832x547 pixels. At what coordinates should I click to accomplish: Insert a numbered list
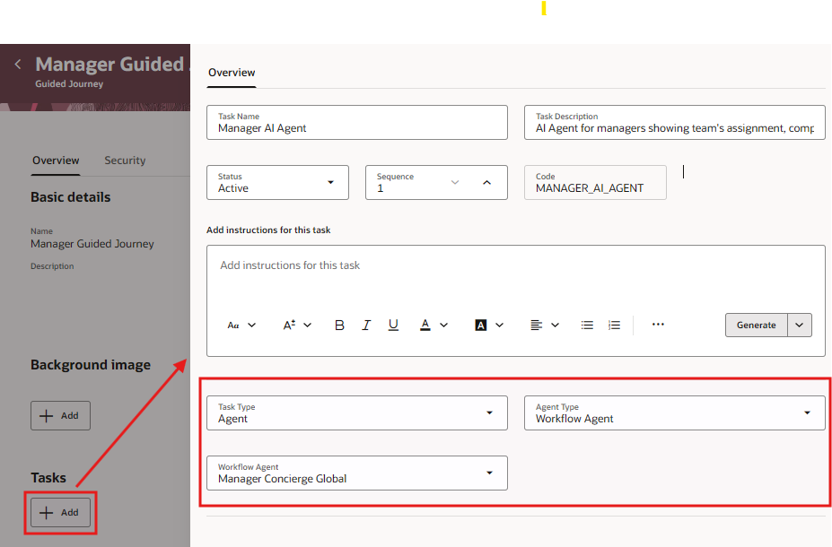[x=614, y=325]
